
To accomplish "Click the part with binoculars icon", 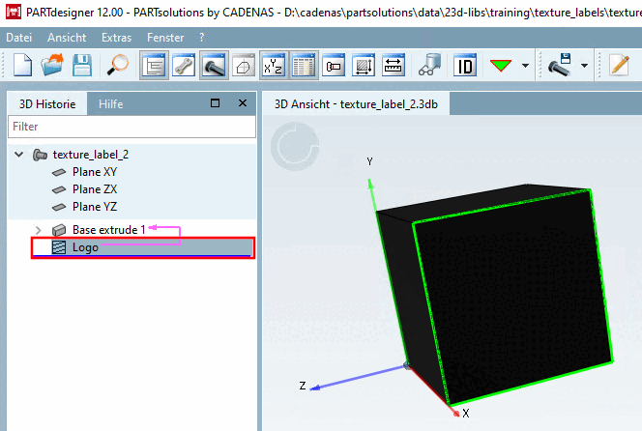I will [429, 65].
